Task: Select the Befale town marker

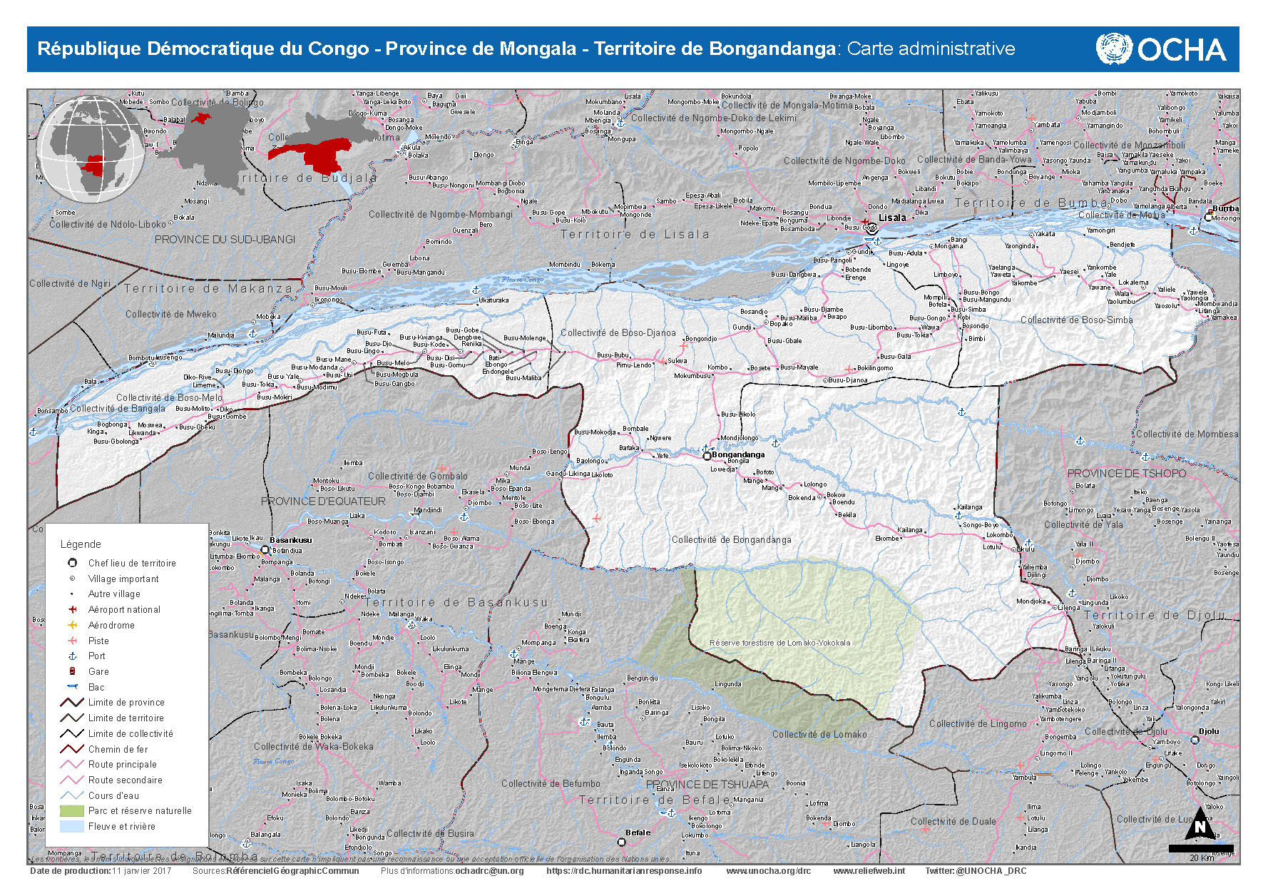Action: (621, 842)
